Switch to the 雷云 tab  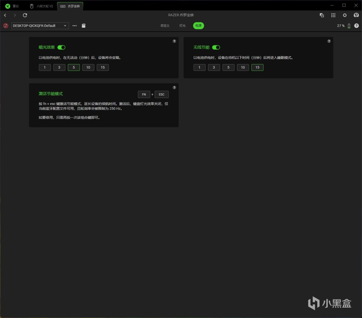pyautogui.click(x=12, y=6)
